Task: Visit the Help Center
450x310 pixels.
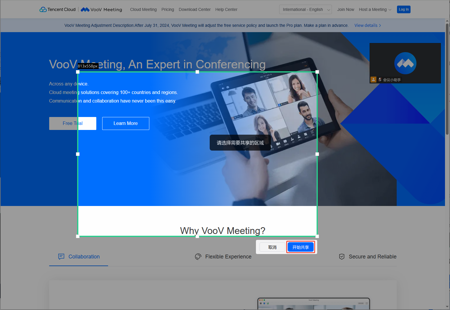Action: (226, 9)
